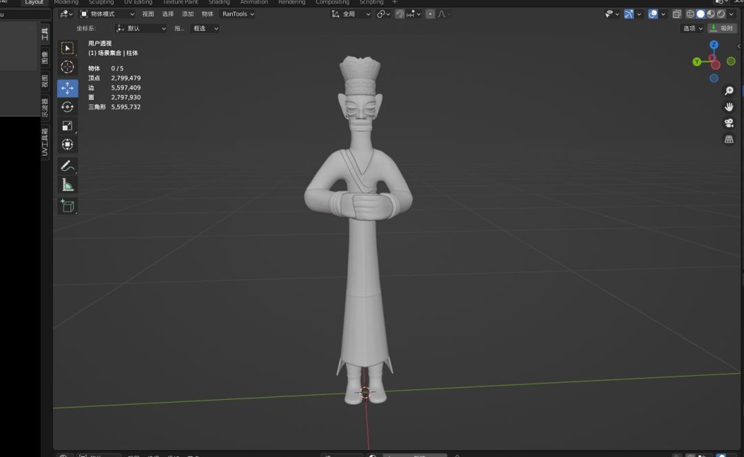Open the snapping options dropdown

pos(413,14)
